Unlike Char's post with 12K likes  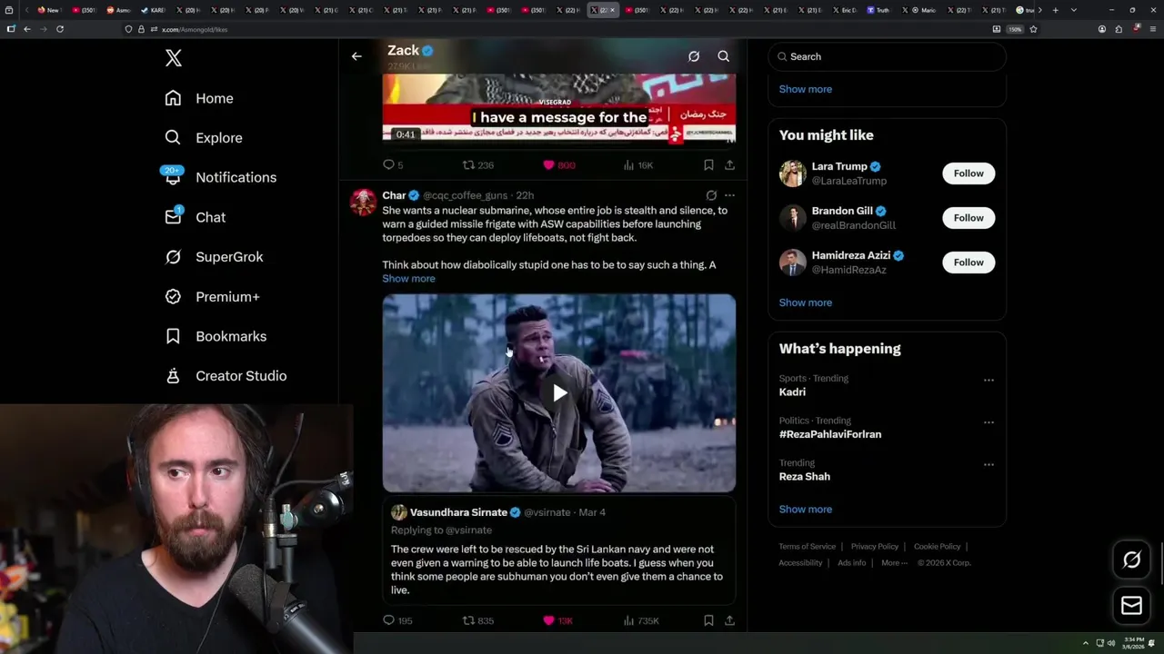(x=557, y=620)
